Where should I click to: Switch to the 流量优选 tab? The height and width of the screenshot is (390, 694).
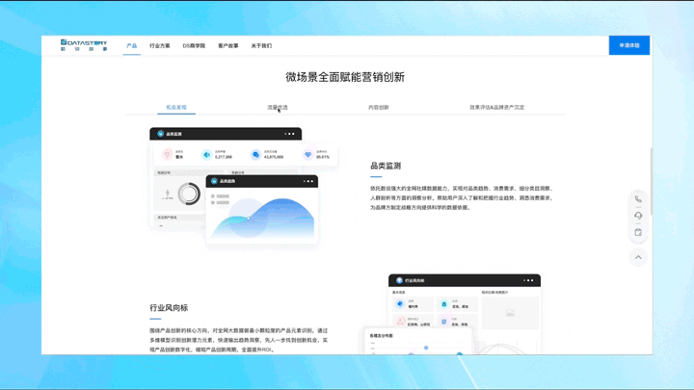pos(278,108)
